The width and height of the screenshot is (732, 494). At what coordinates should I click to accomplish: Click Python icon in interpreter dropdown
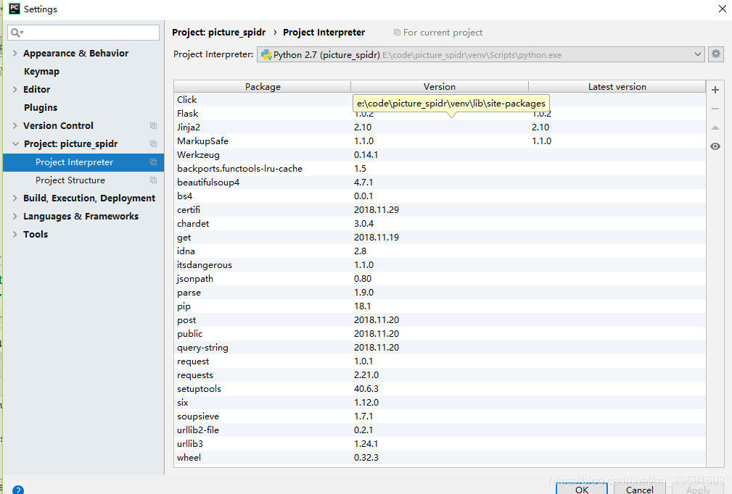click(266, 55)
